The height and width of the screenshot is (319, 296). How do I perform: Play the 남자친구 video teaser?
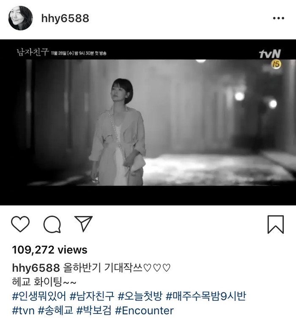pyautogui.click(x=148, y=122)
